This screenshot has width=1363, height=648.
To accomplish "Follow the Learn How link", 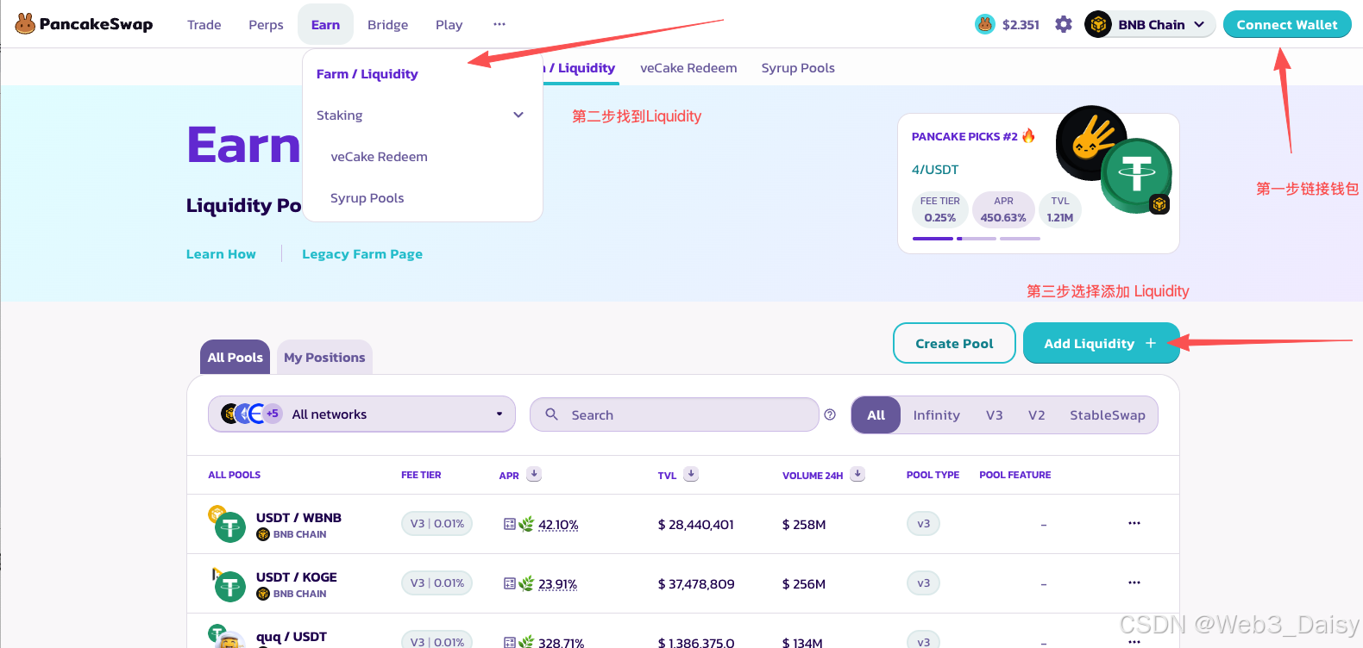I will 221,254.
